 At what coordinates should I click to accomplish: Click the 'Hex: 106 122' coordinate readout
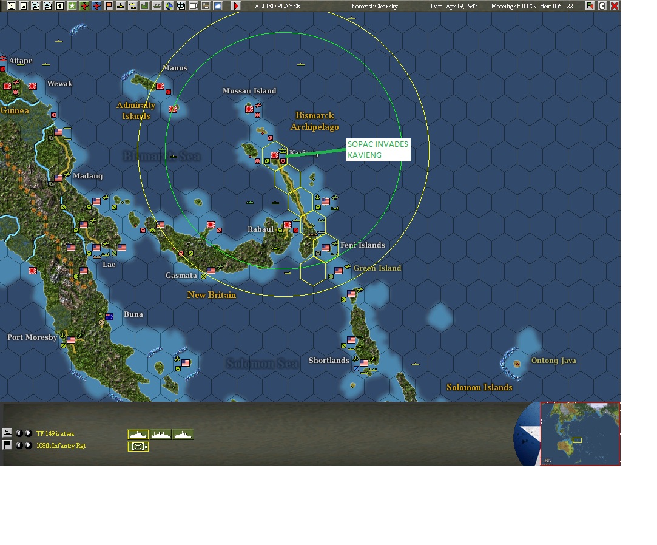click(x=556, y=6)
